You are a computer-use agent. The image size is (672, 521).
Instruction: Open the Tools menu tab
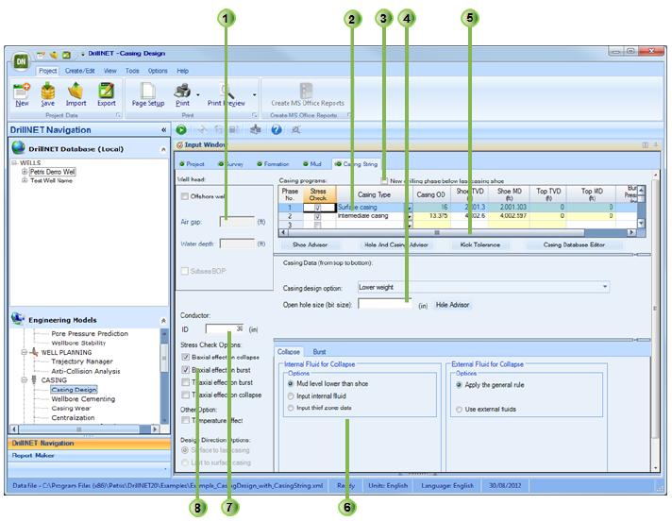[x=132, y=71]
